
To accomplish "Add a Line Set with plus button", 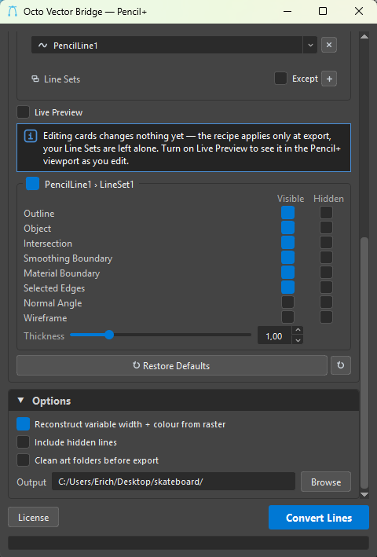I will (x=329, y=79).
